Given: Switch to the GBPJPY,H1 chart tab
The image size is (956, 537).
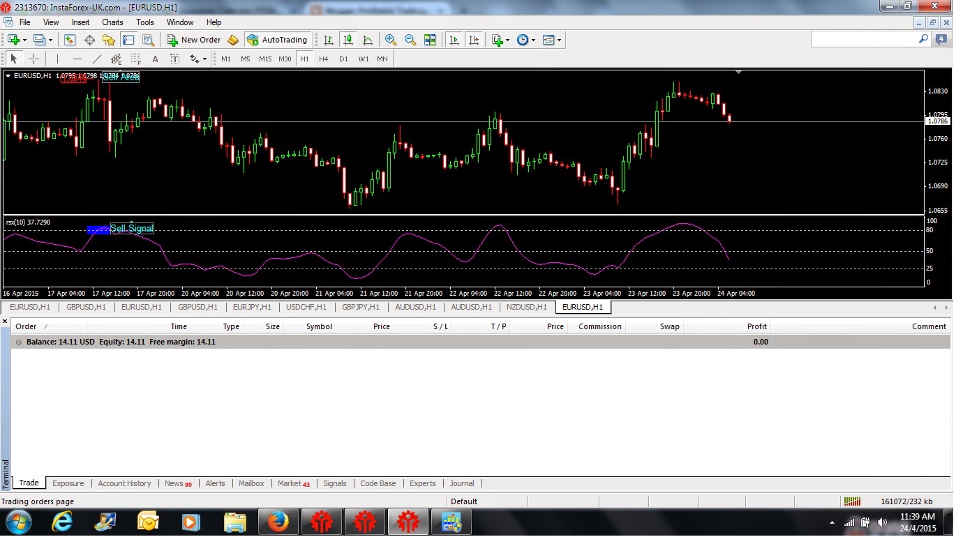Looking at the screenshot, I should click(361, 307).
